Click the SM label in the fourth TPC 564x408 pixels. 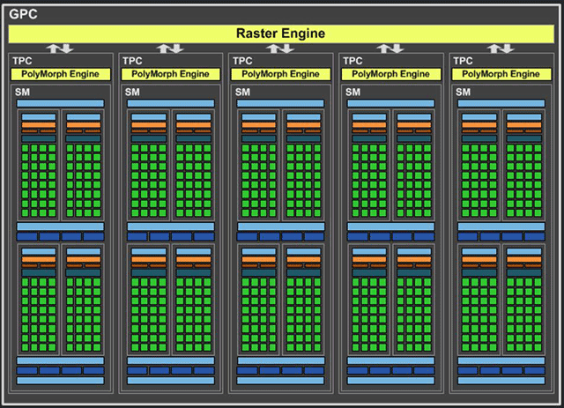coord(352,93)
